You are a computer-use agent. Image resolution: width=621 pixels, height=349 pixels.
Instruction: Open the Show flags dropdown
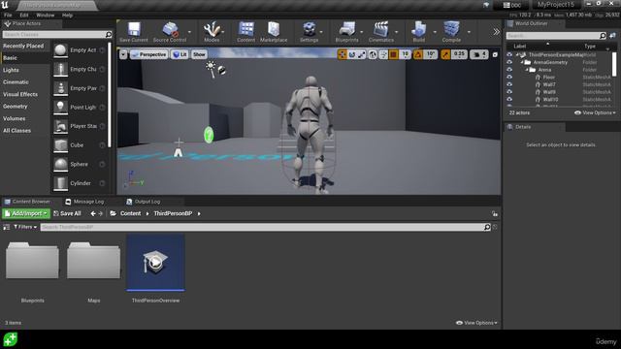199,54
